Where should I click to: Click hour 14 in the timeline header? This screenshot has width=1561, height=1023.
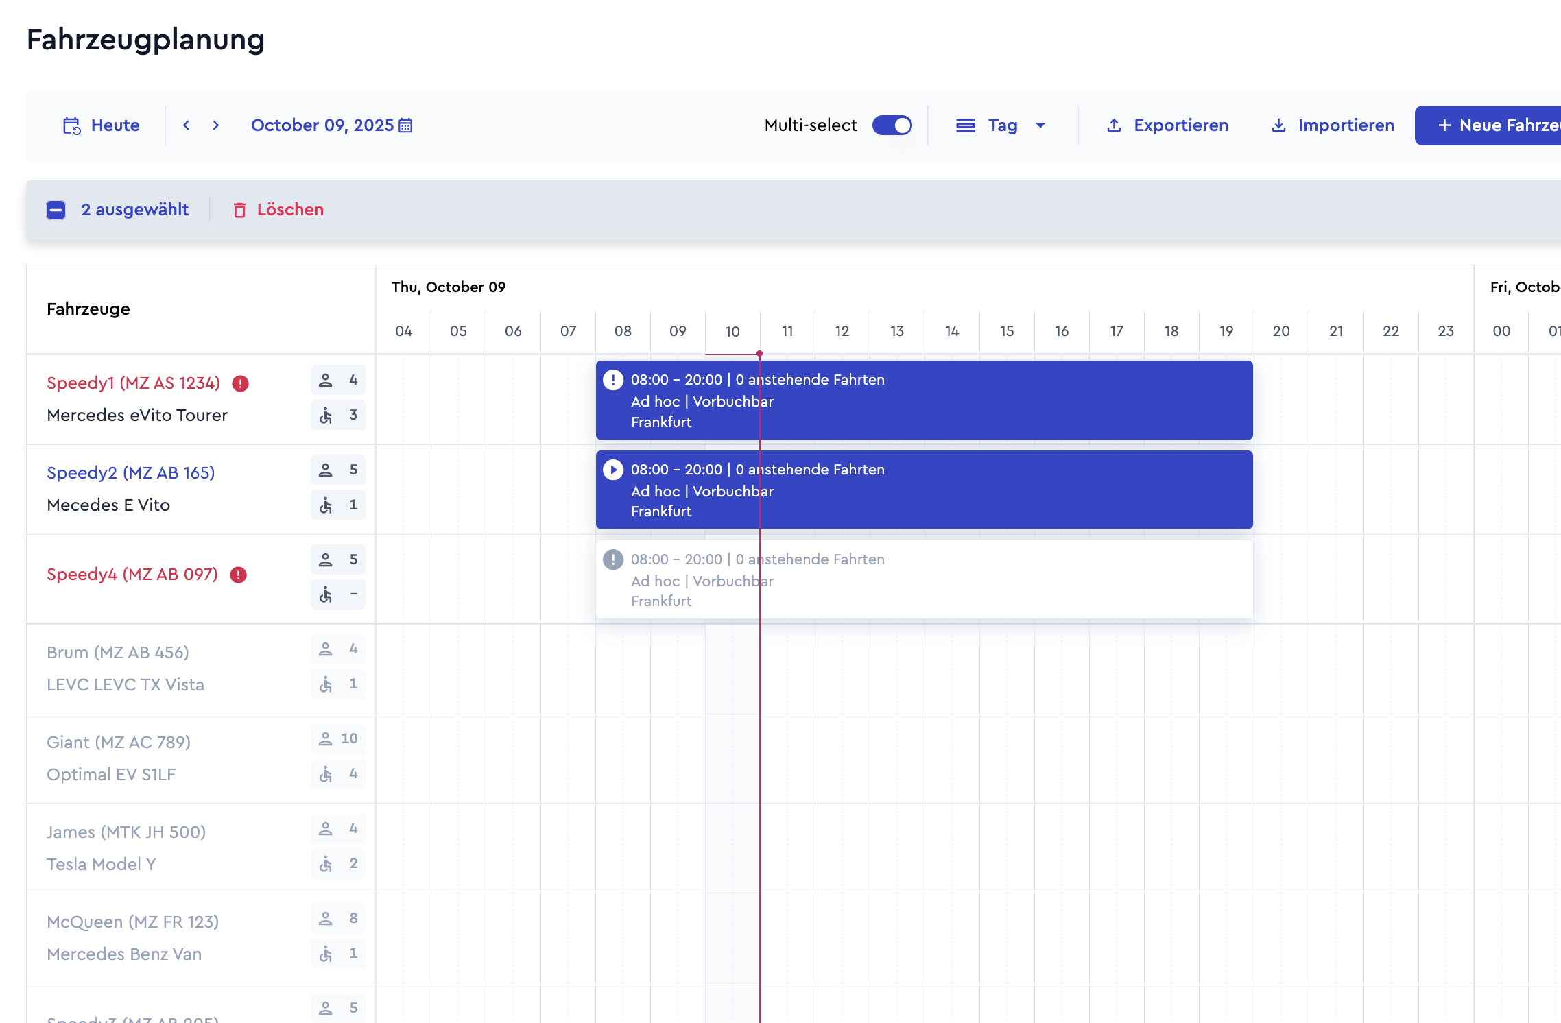(x=952, y=332)
